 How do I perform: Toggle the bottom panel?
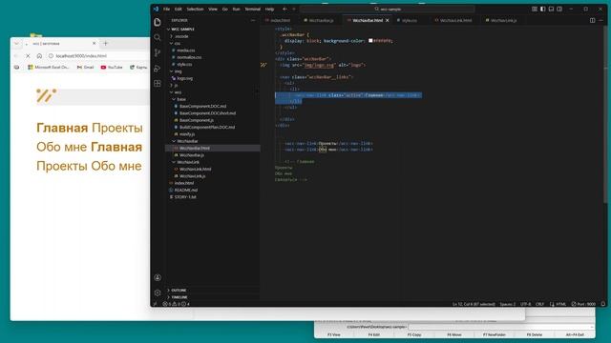[551, 9]
